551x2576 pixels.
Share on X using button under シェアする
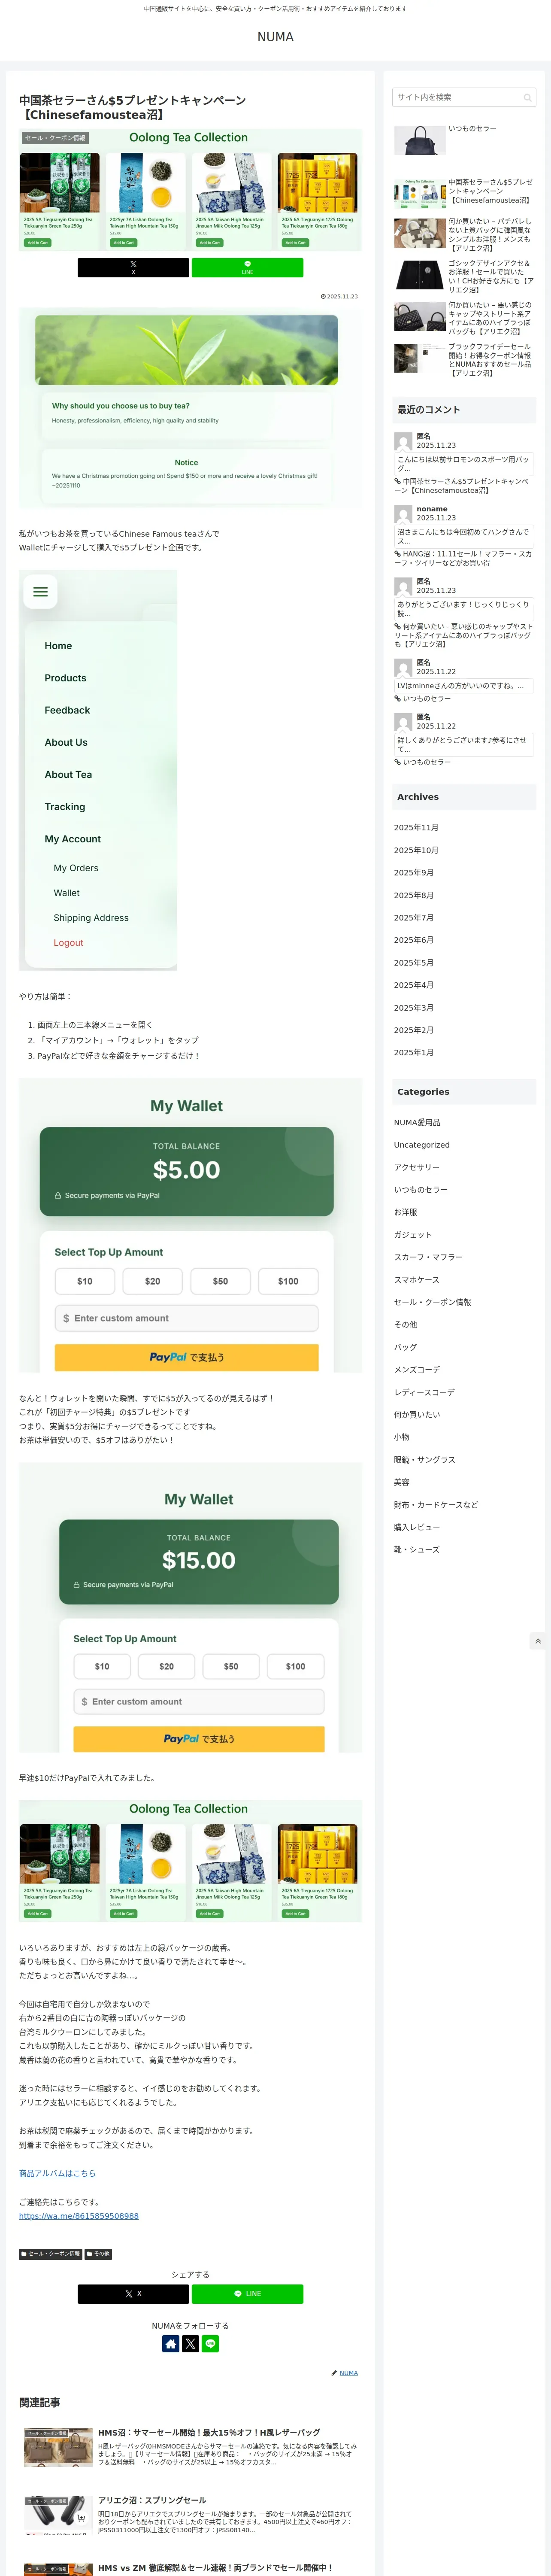pyautogui.click(x=133, y=2293)
